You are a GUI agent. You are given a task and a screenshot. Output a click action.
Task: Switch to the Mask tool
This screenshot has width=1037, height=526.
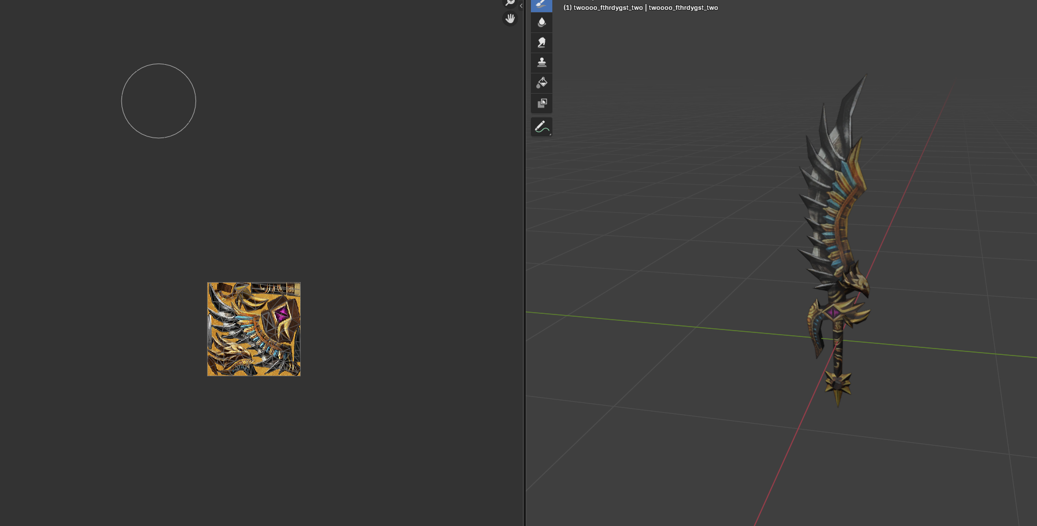pos(541,103)
